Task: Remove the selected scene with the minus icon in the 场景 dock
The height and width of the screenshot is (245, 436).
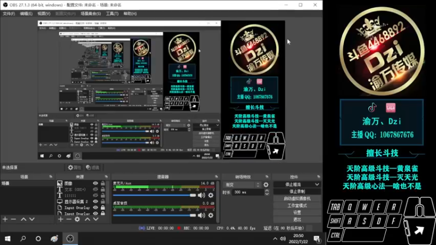Action: 13,219
